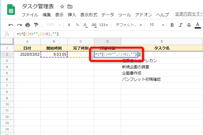Image resolution: width=203 pixels, height=135 pixels.
Task: Open the ファイル menu
Action: pos(30,15)
